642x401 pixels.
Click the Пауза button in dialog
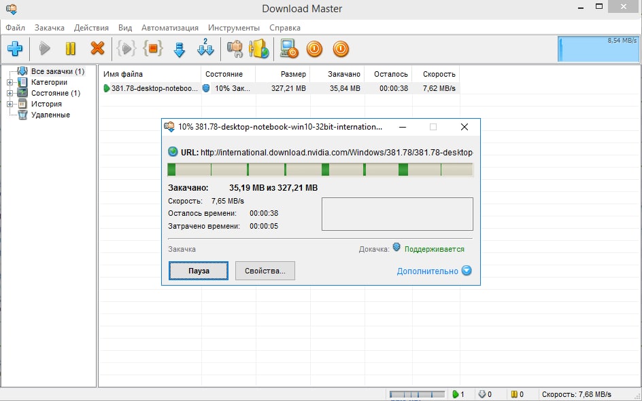coord(199,271)
